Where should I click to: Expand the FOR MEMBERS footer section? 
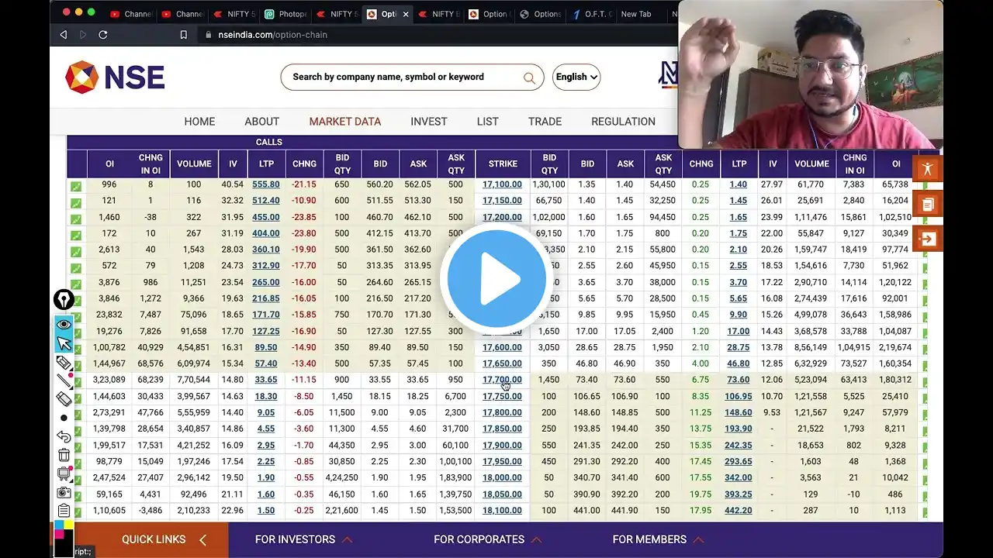pos(659,539)
